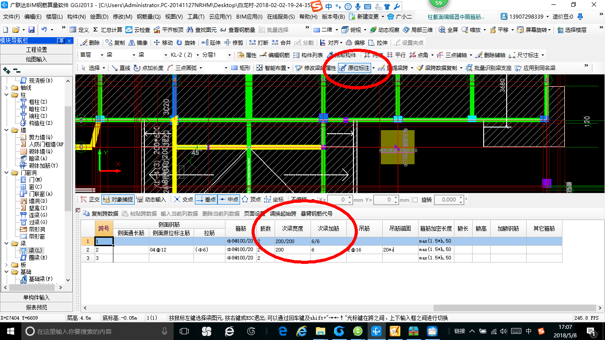Select the 复制 copy tool

pyautogui.click(x=115, y=42)
